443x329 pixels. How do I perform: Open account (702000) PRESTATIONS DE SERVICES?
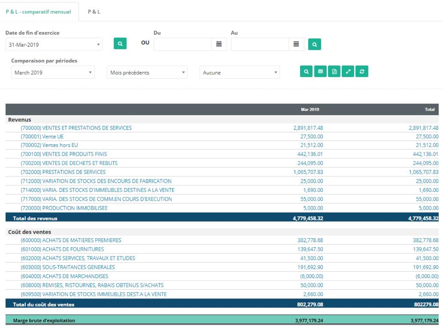[63, 172]
